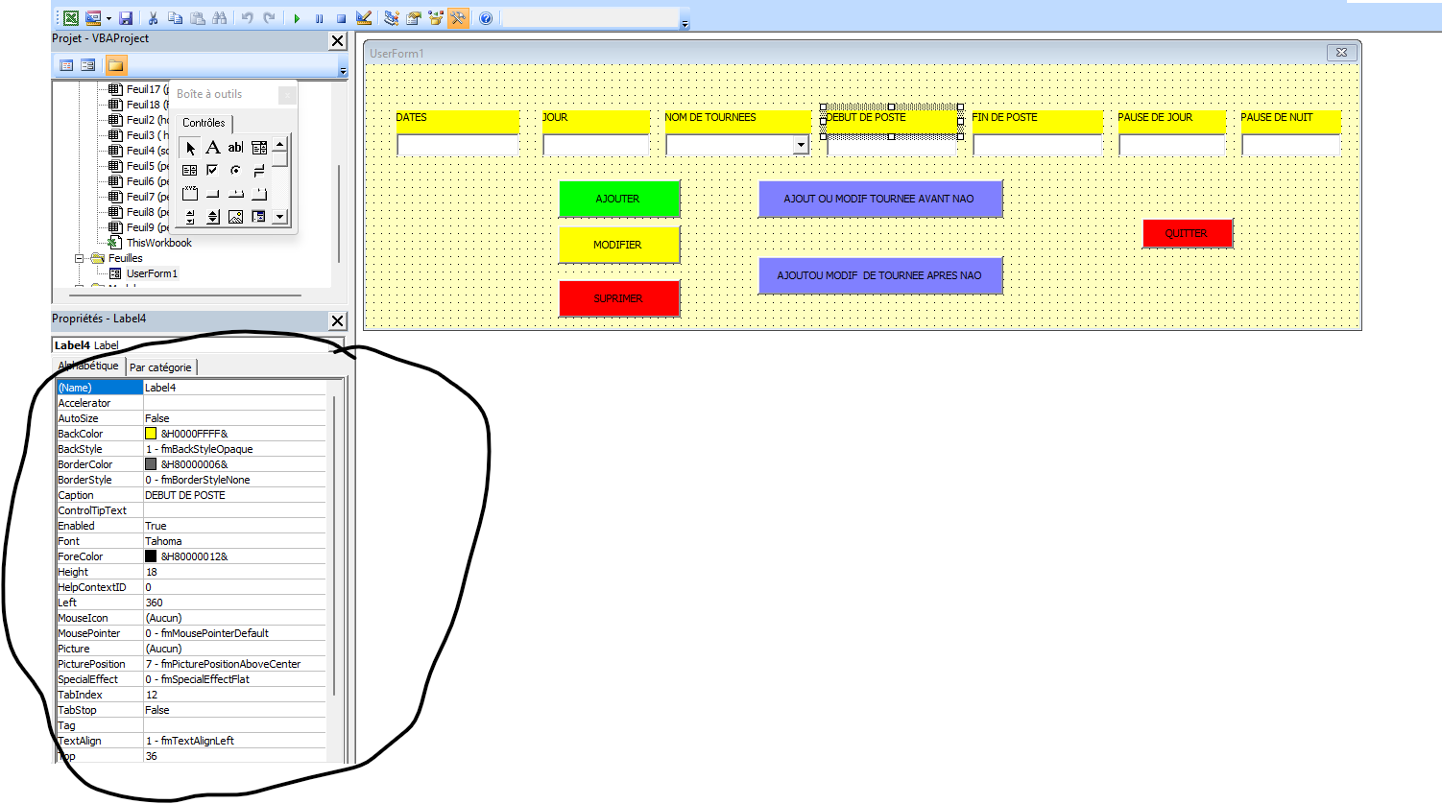Collapse the Feuilles folder in project tree

coord(80,258)
